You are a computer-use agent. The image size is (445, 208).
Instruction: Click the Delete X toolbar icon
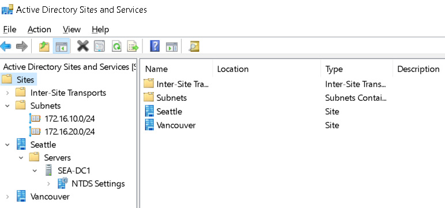point(83,46)
